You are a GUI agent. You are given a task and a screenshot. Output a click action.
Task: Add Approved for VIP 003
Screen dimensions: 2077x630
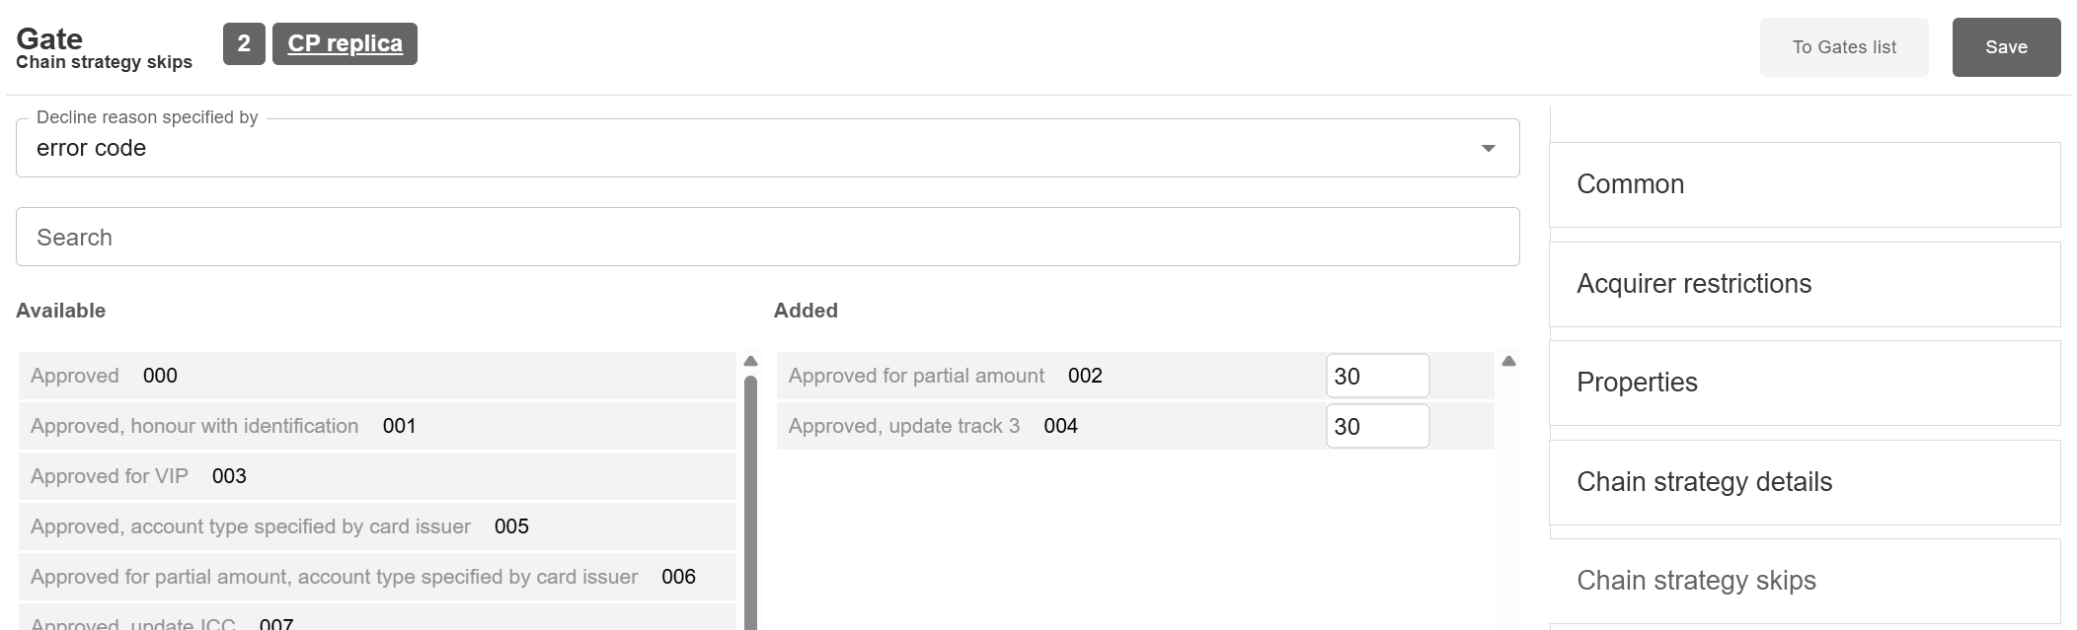(x=377, y=476)
